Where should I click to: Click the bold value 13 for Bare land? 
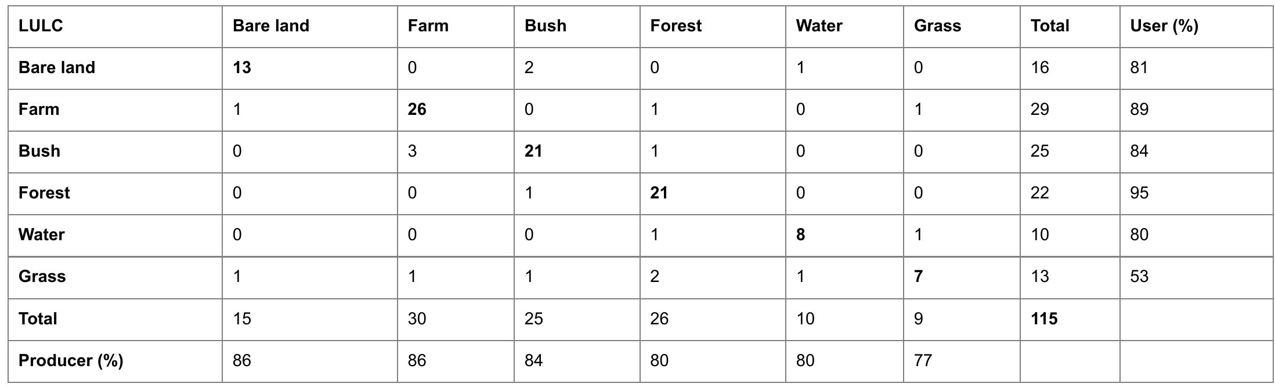click(242, 68)
